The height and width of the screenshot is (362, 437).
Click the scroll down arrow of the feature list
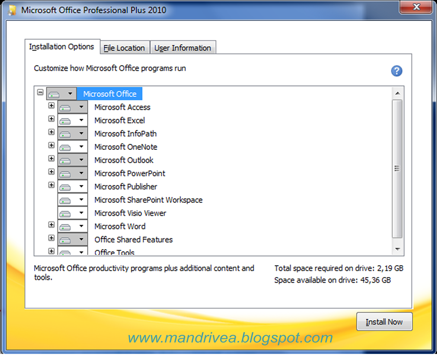397,249
